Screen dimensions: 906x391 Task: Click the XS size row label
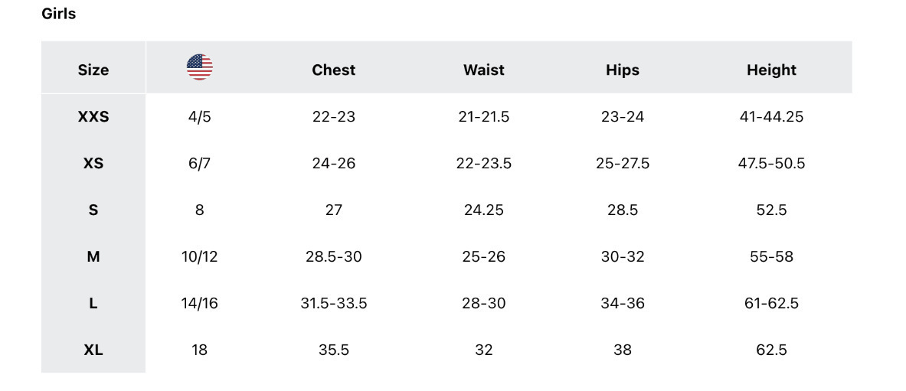coord(93,163)
